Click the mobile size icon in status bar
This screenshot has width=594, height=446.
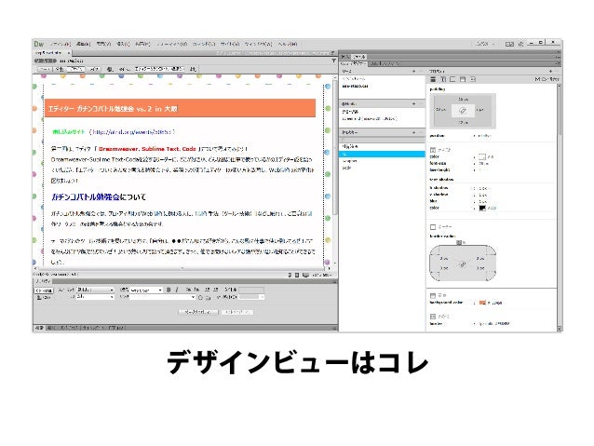point(290,275)
